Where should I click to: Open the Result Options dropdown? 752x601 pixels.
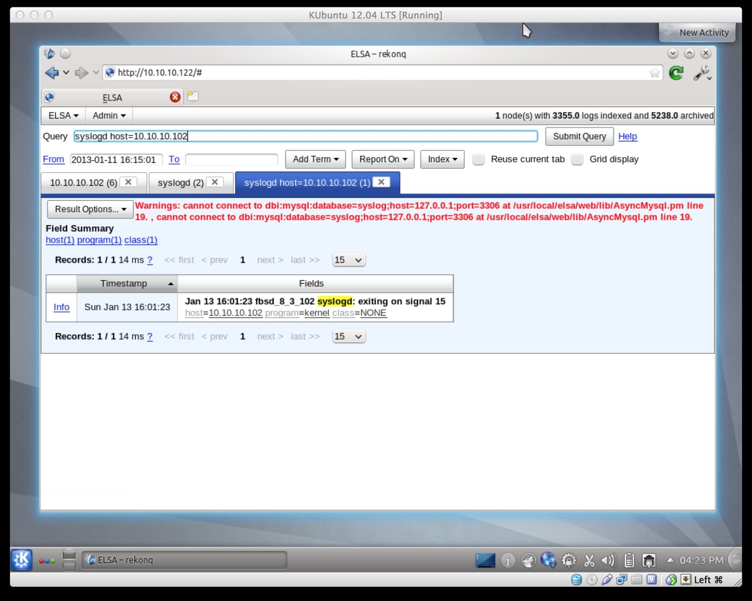click(x=90, y=209)
